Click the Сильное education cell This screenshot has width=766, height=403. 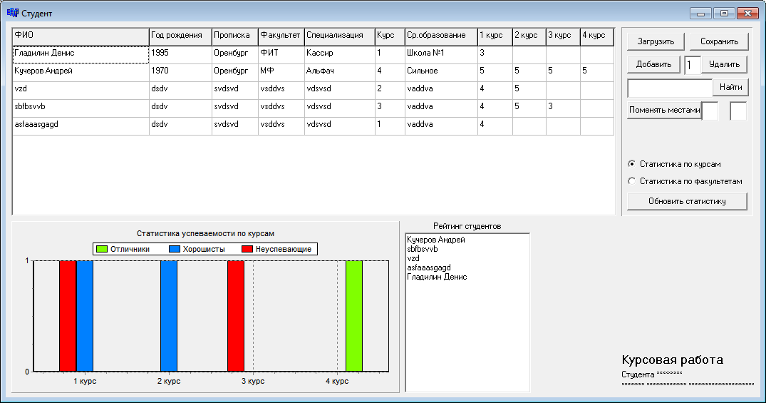point(441,72)
